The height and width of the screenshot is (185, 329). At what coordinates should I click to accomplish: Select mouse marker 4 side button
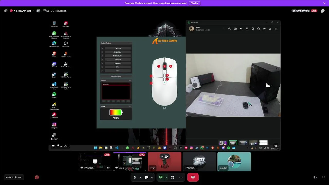tap(151, 76)
